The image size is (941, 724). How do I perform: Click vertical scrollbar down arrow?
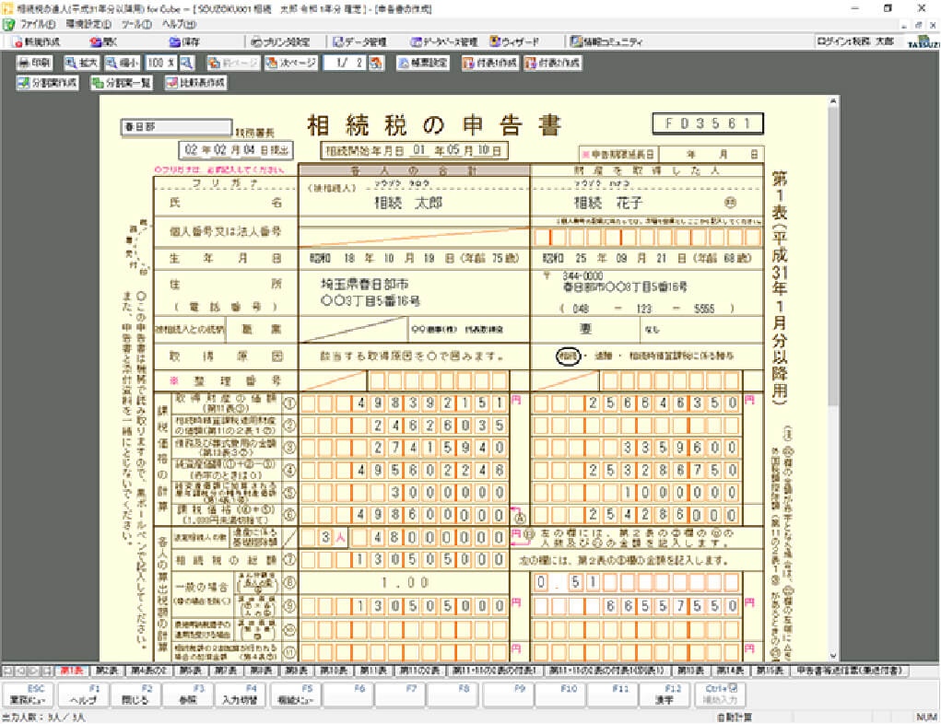point(833,656)
